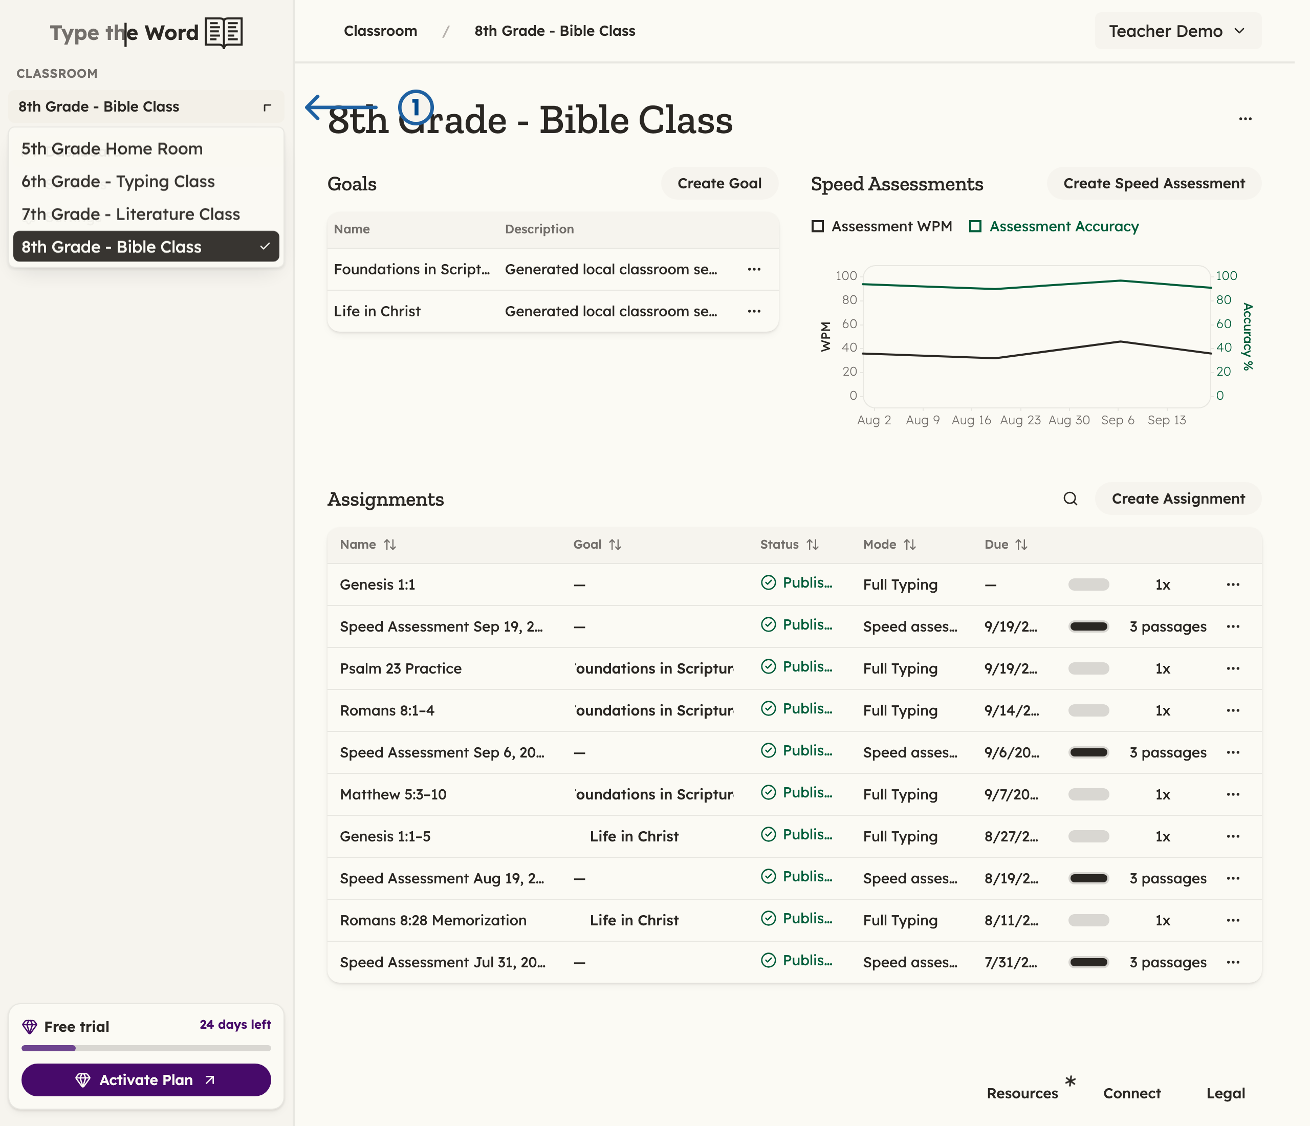The image size is (1310, 1126).
Task: Click the Activate Plan button
Action: [x=146, y=1080]
